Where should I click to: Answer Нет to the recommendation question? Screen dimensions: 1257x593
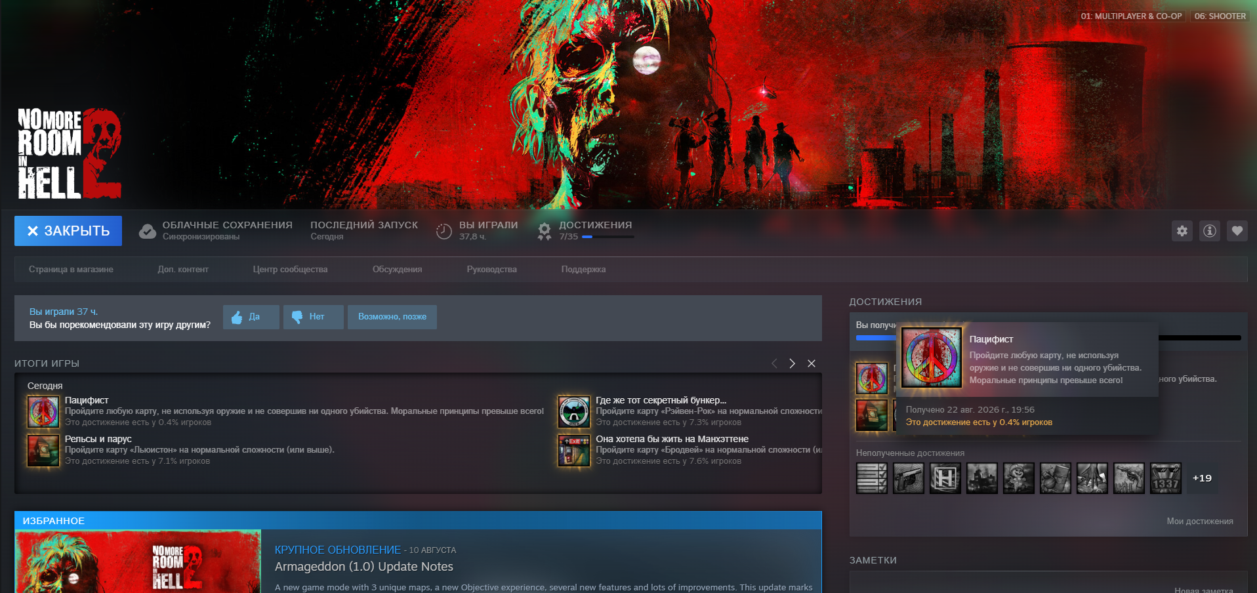coord(314,317)
